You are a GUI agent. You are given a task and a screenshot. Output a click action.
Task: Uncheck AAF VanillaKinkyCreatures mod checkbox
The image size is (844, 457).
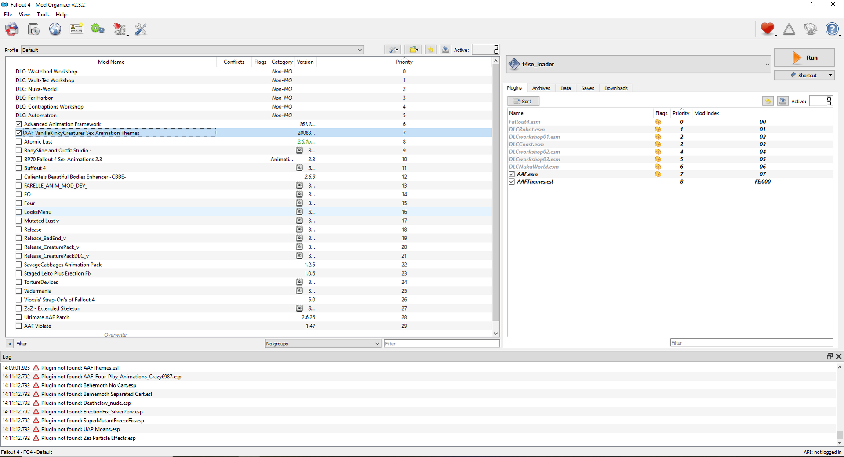[18, 133]
